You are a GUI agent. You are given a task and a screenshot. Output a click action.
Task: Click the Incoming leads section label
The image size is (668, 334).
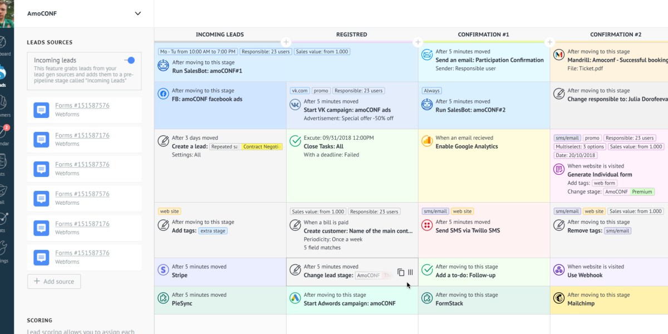tap(55, 60)
